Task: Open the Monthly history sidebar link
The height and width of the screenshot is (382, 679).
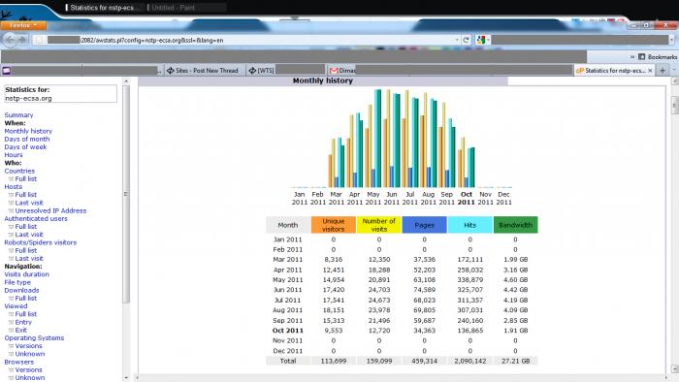Action: pyautogui.click(x=28, y=131)
